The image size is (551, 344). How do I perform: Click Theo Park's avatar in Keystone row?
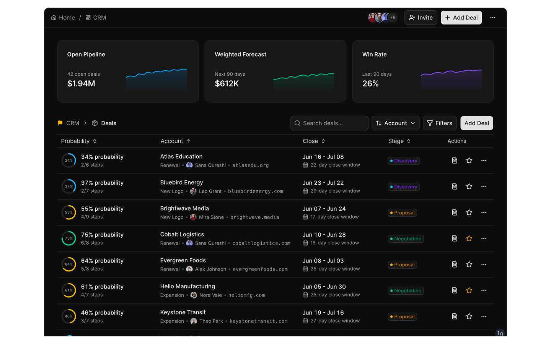coord(194,321)
